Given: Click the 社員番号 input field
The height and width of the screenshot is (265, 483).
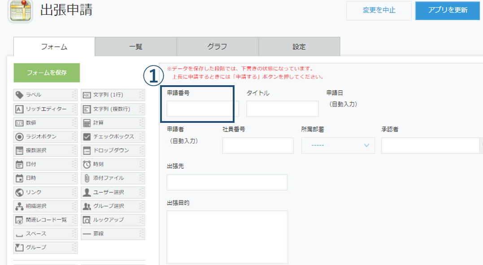Looking at the screenshot, I should [258, 145].
